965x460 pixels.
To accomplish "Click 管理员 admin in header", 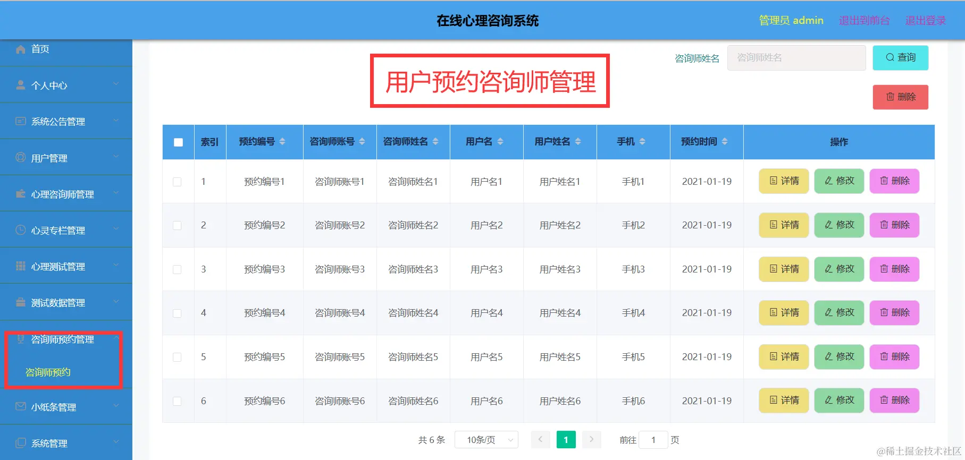I will point(791,20).
